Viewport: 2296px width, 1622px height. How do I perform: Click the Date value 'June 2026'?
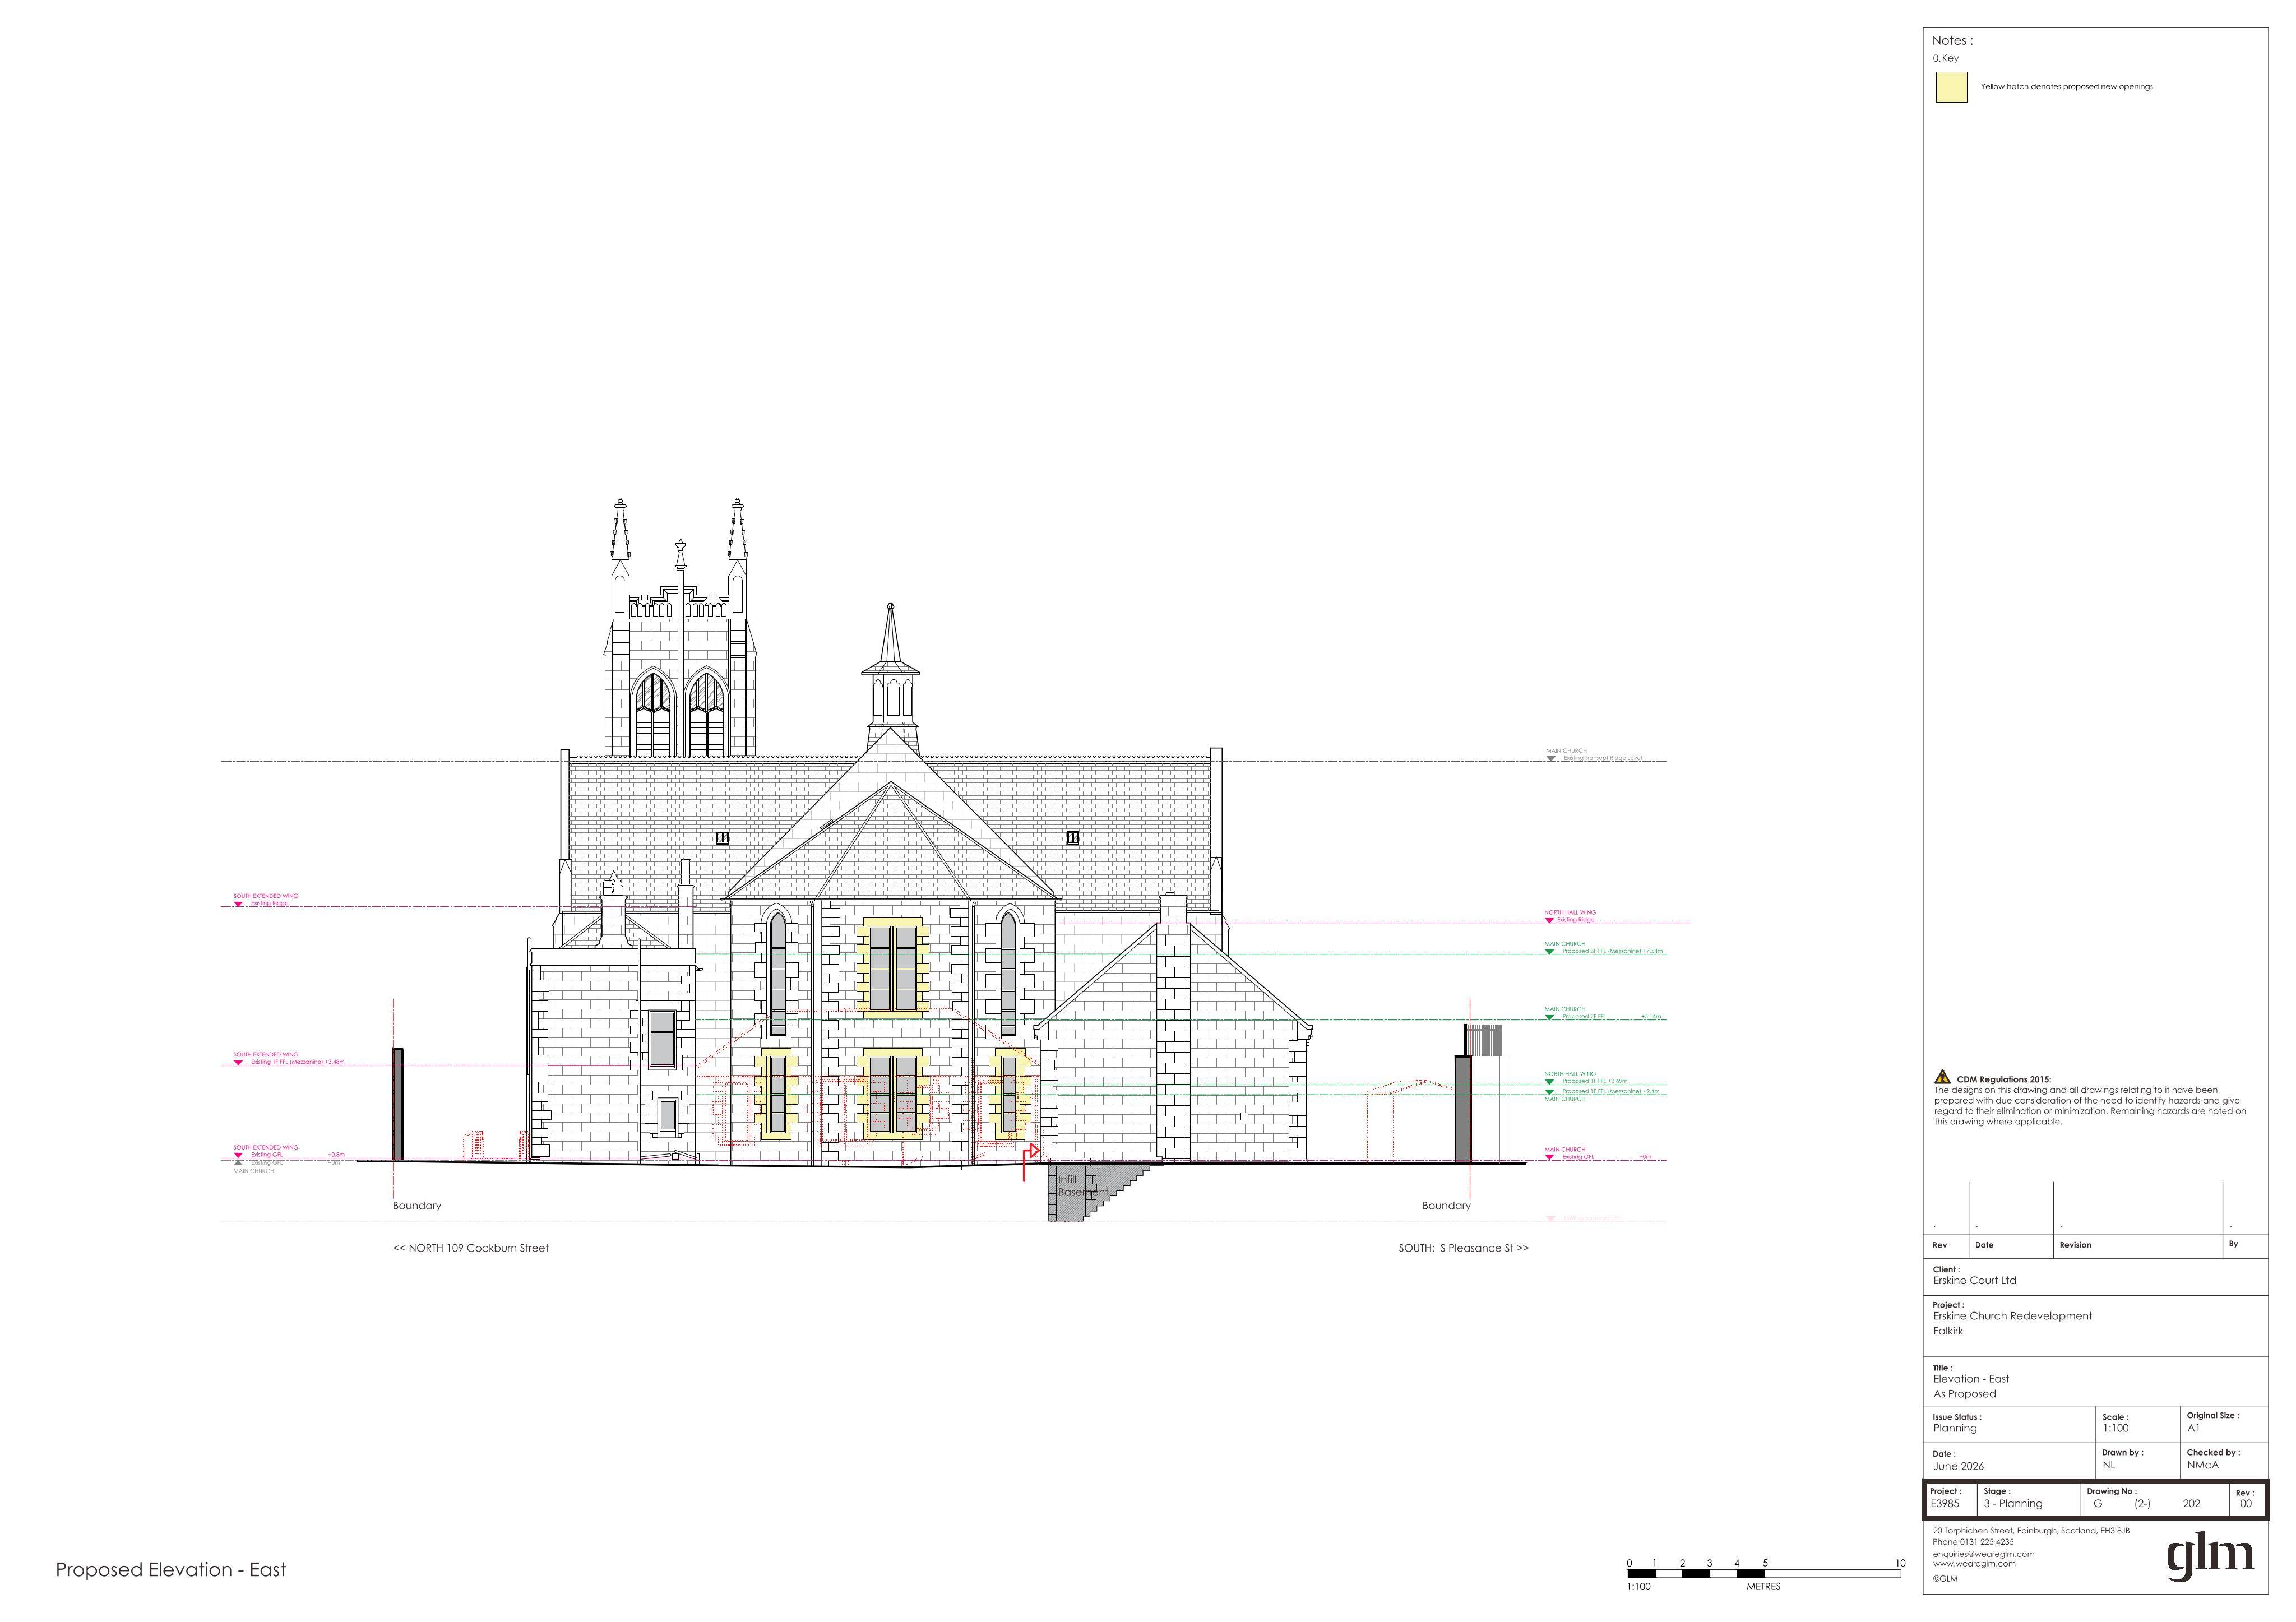(x=1958, y=1467)
